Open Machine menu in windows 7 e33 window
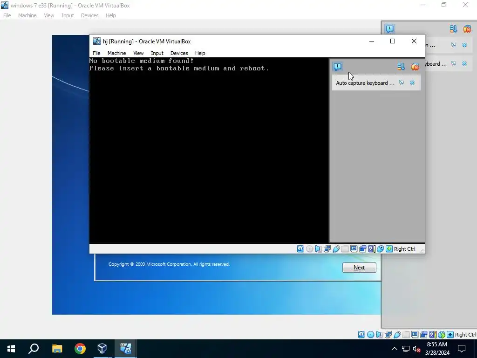Viewport: 477px width, 358px height. tap(27, 15)
